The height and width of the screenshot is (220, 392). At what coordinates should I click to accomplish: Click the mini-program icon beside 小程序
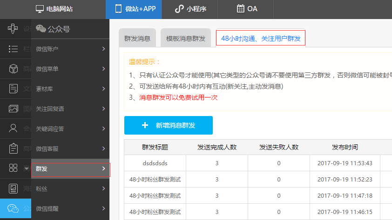pos(179,9)
